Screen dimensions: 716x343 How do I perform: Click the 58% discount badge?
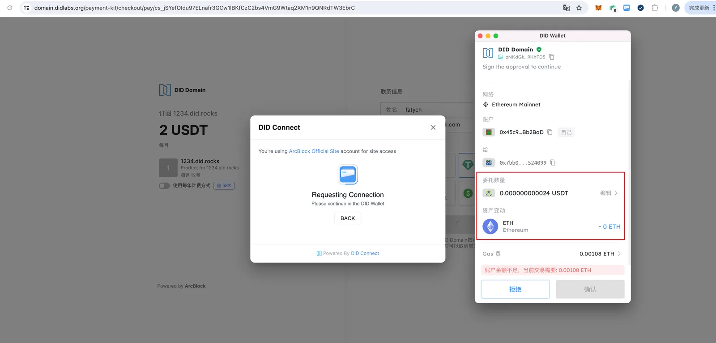coord(224,186)
